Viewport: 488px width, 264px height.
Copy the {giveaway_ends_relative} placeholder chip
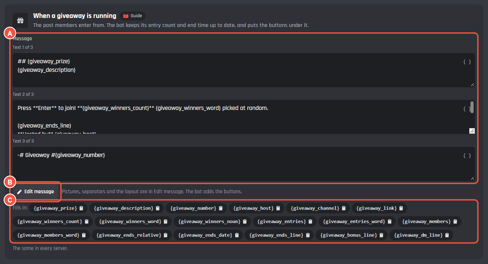coord(132,235)
